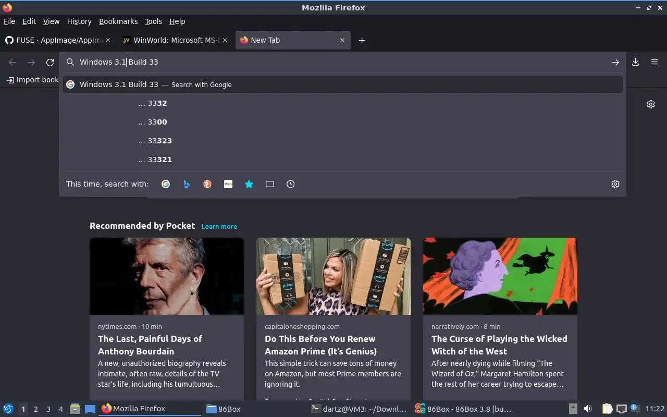Choose the '... 33323' suggestion

(343, 141)
